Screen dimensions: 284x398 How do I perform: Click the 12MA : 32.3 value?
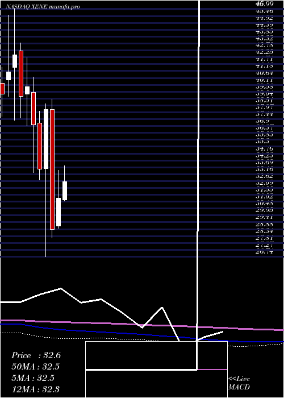[x=36, y=389]
